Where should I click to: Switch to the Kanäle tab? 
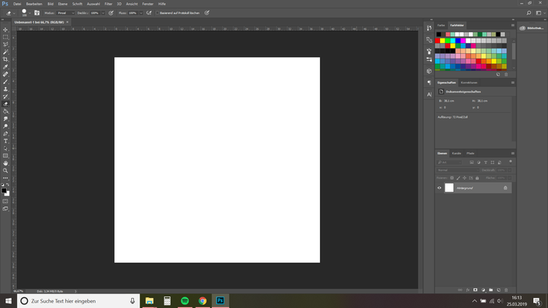(x=456, y=153)
